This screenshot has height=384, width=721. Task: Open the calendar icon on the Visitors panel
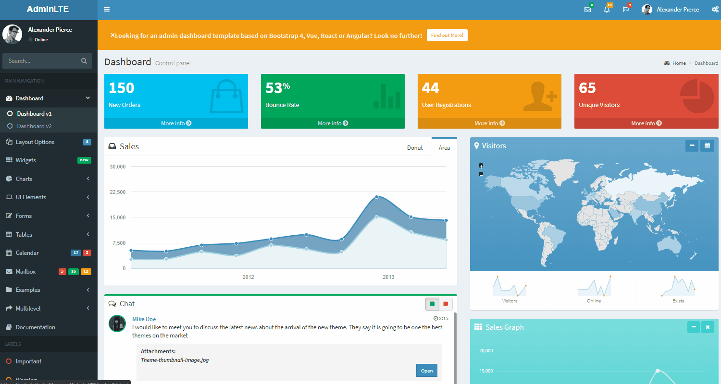(x=707, y=145)
